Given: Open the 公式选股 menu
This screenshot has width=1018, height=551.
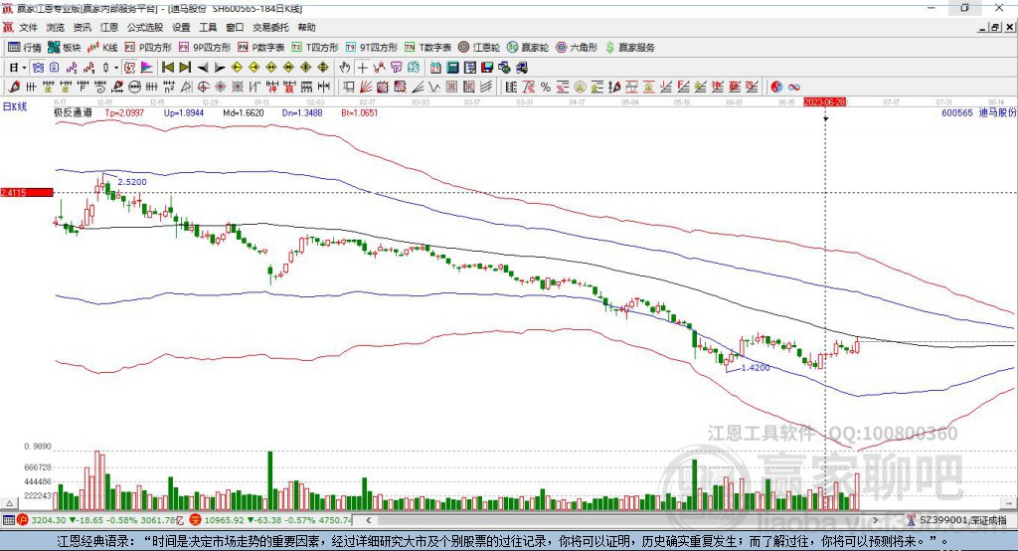Looking at the screenshot, I should pos(145,27).
